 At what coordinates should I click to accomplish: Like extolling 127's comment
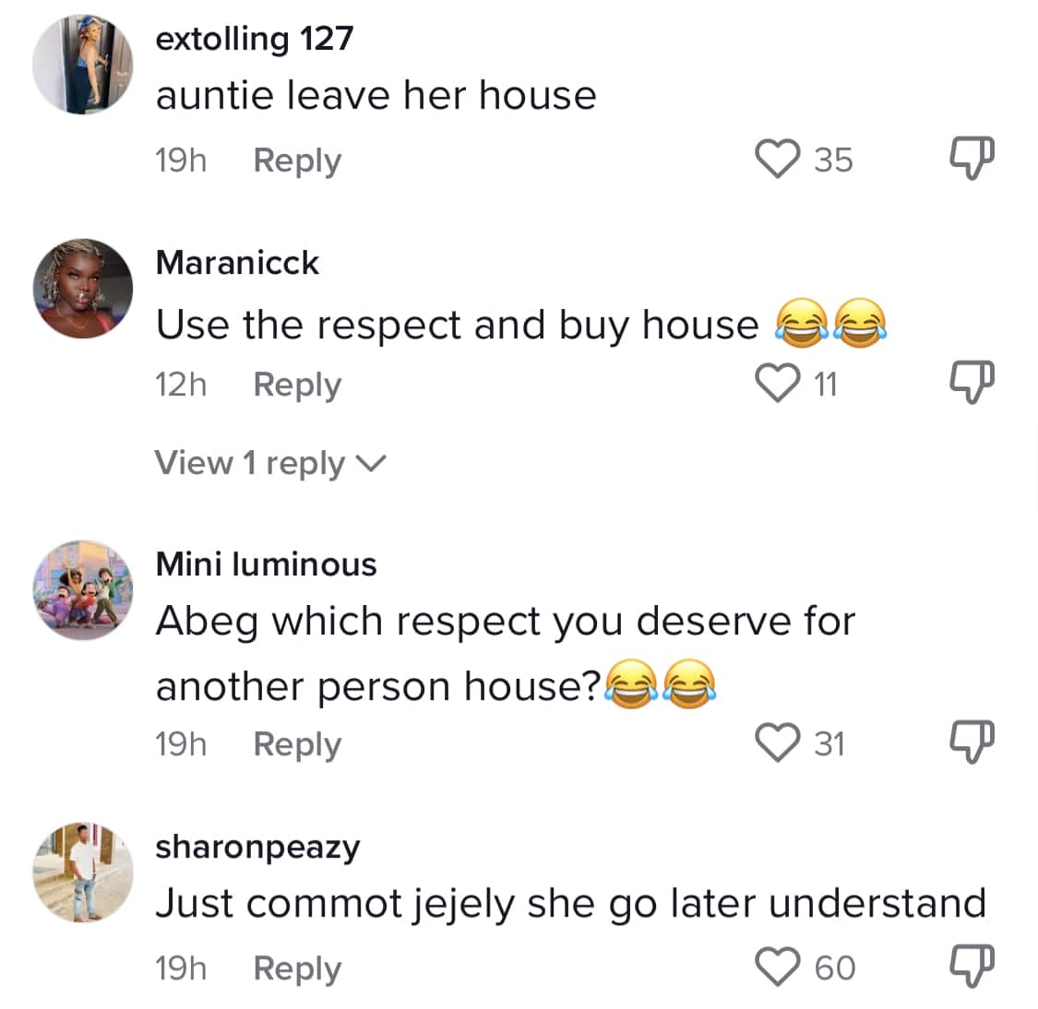[x=778, y=159]
